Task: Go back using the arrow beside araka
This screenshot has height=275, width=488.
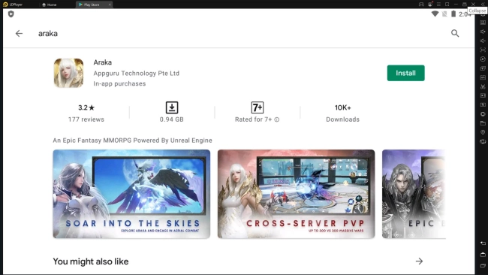Action: click(x=19, y=33)
